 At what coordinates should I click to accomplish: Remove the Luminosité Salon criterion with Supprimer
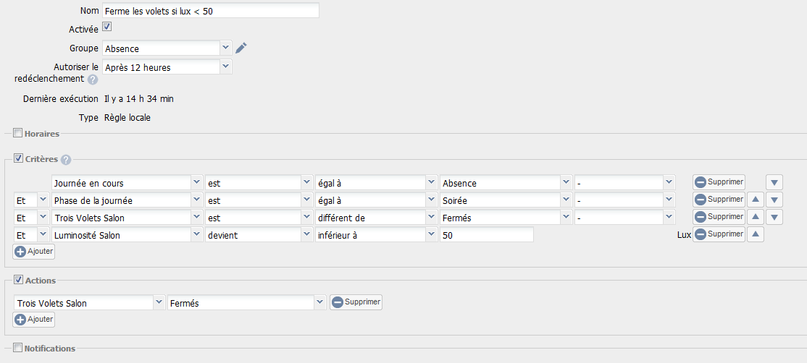[719, 234]
